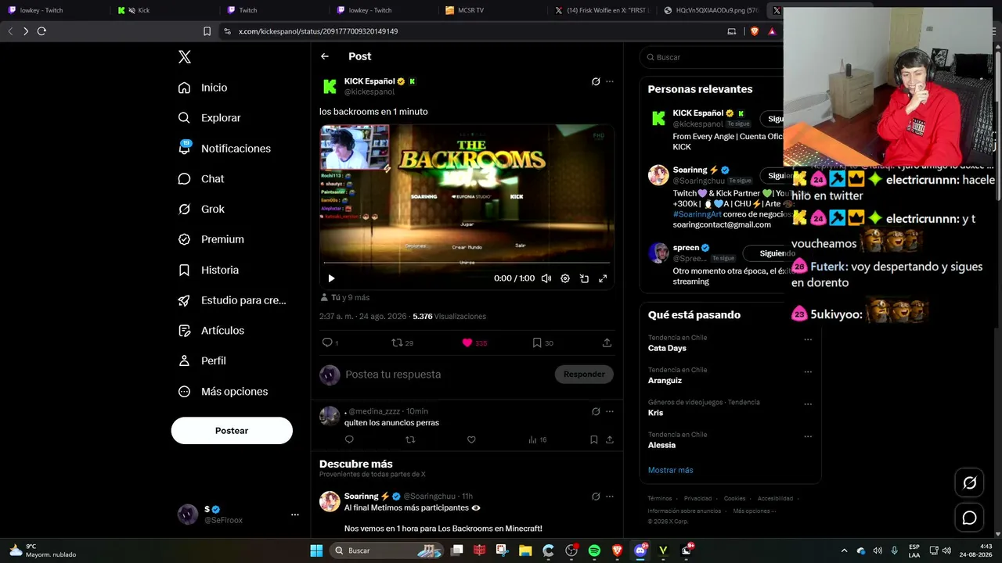Open Explorar in the sidebar
The image size is (1002, 563).
[x=210, y=118]
